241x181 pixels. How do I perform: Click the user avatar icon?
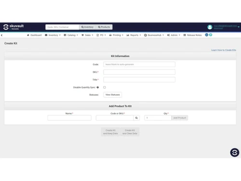(x=210, y=27)
